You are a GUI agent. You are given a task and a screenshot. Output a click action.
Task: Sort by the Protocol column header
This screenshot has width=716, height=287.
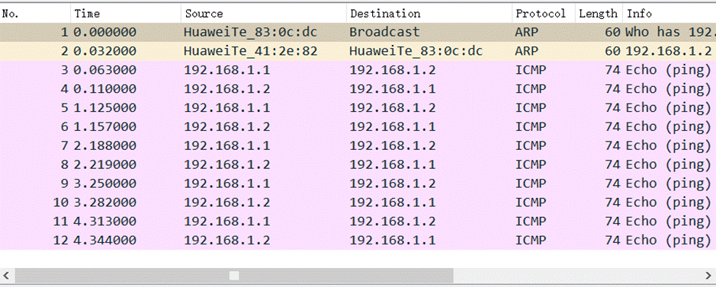(544, 14)
